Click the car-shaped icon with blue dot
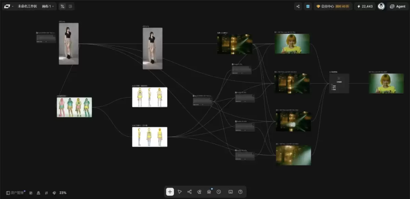 coord(209,192)
